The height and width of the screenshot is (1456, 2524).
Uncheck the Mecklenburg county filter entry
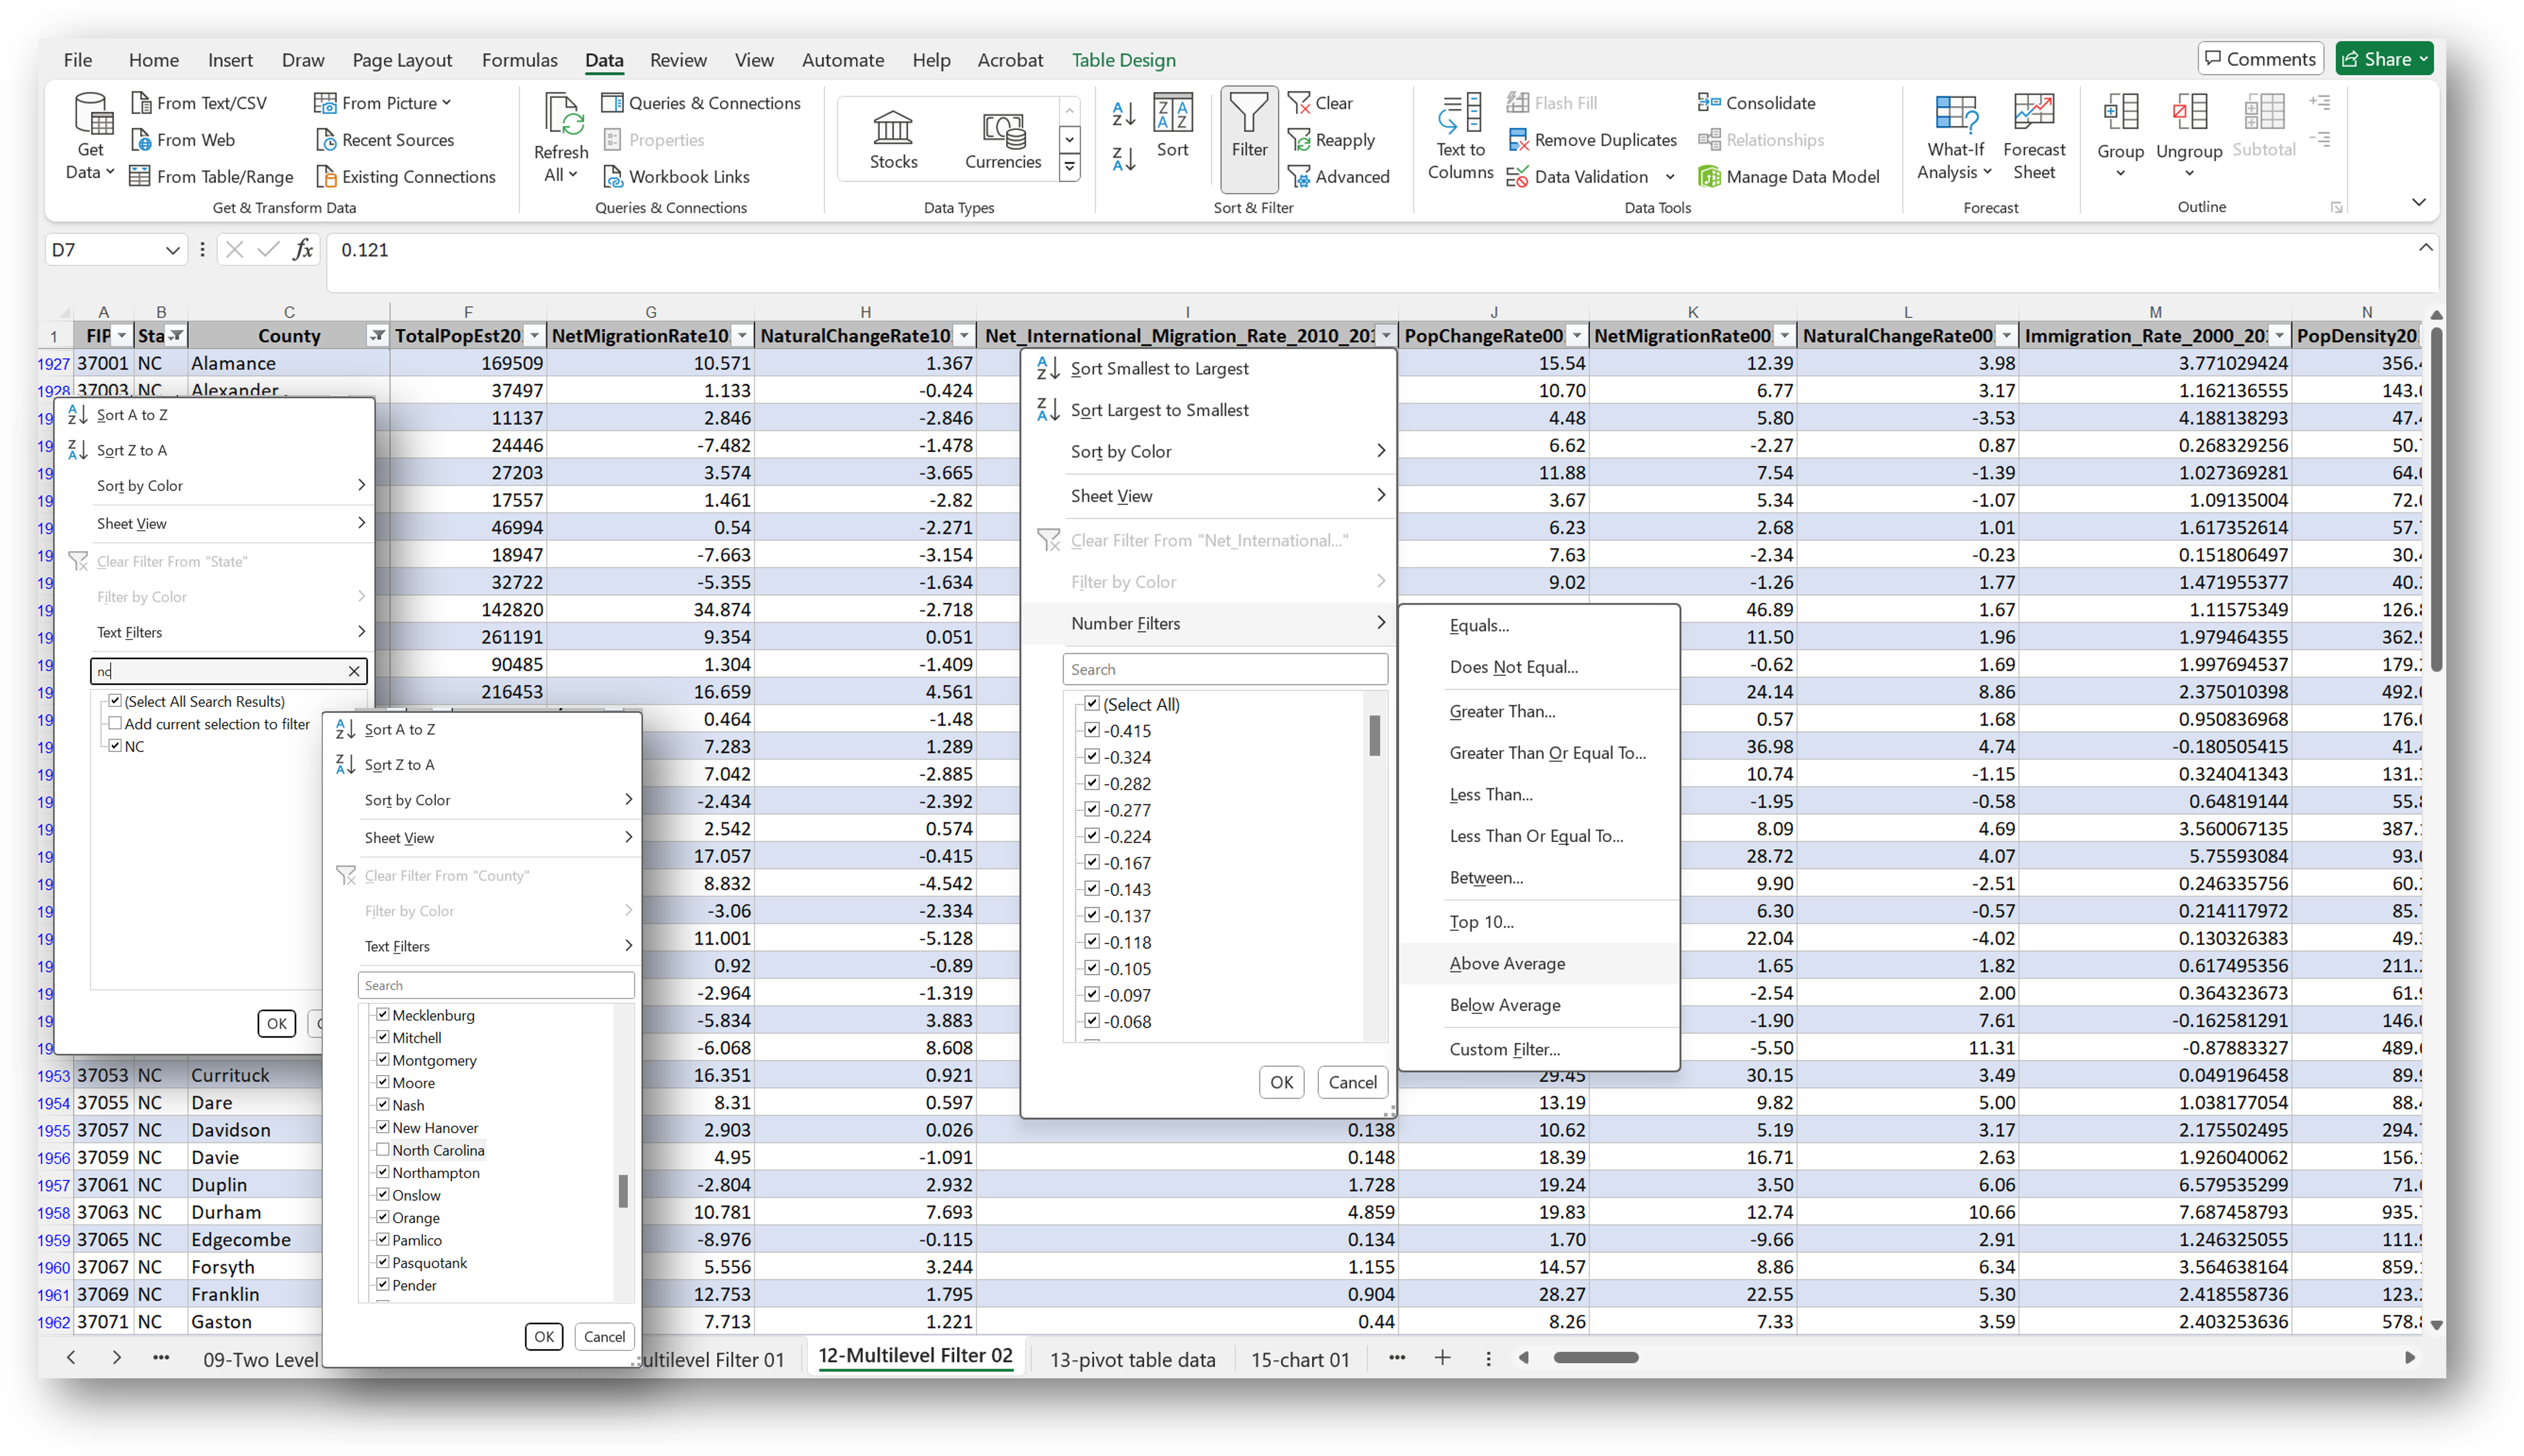pos(382,1014)
